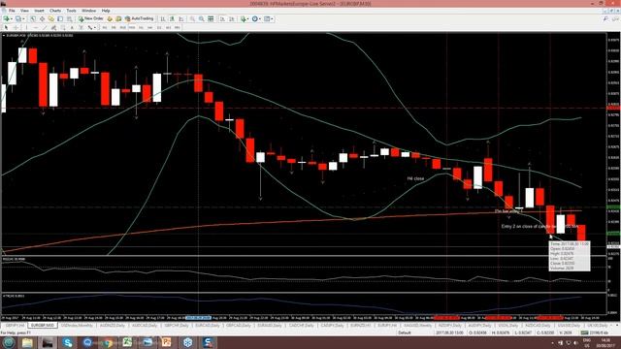Switch chart to bar chart icon
The image size is (621, 349).
coord(163,18)
